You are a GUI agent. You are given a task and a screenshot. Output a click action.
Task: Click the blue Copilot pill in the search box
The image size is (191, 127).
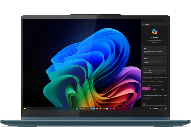click(x=93, y=109)
